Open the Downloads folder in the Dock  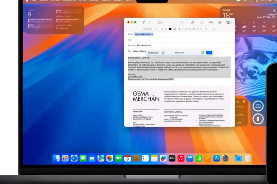pyautogui.click(x=238, y=158)
